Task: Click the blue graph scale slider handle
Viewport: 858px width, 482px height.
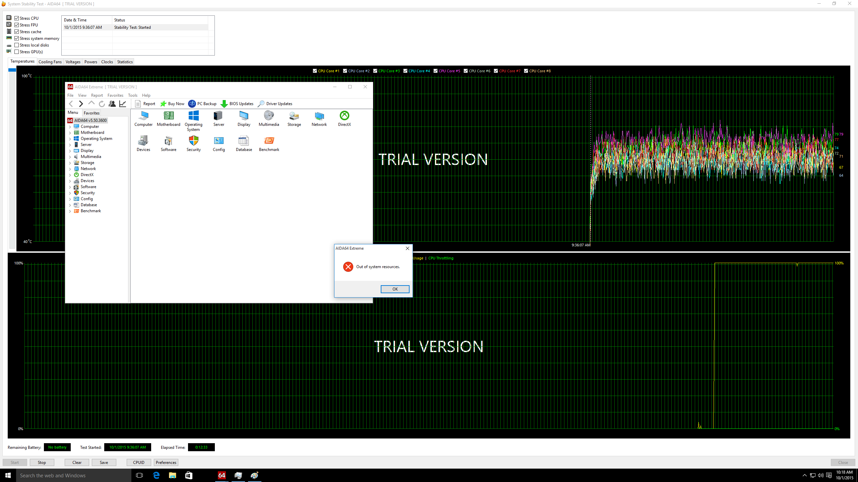Action: [x=12, y=70]
